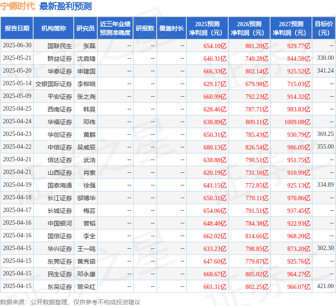Click institution 西南证券
The image size is (336, 306).
click(60, 109)
